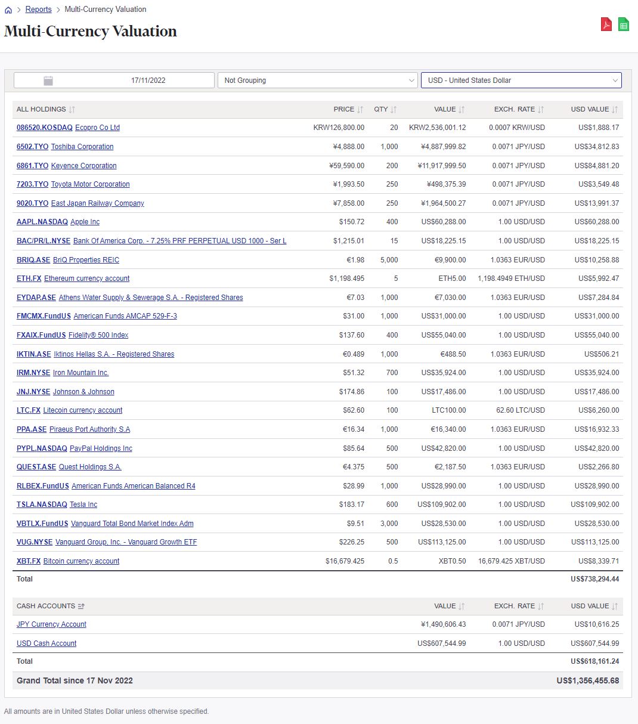Select Grand Total since 17 Nov 2022 label

tap(75, 680)
